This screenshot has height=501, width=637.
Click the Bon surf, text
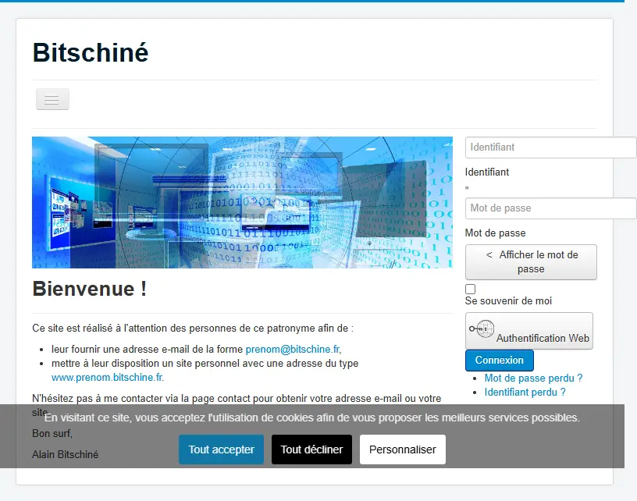[52, 434]
